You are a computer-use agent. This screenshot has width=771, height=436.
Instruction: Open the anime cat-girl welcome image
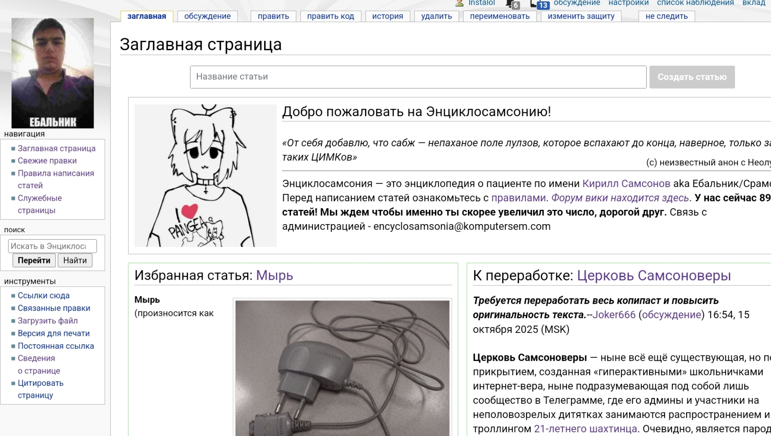(205, 176)
